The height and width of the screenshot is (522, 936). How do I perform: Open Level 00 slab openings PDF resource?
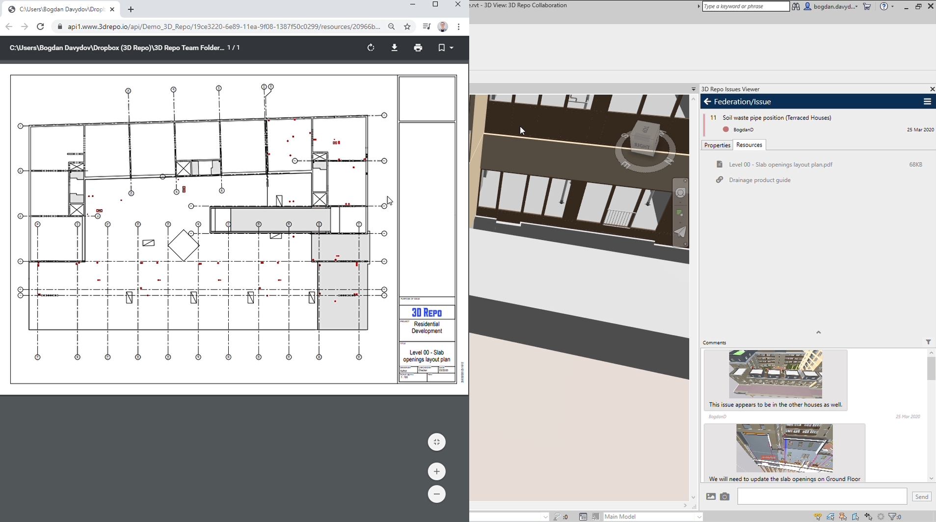[x=780, y=165]
